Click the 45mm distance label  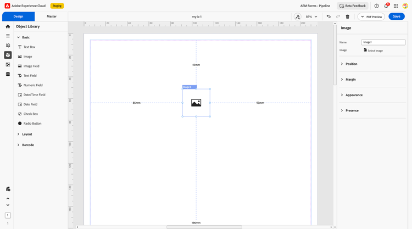coord(196,65)
